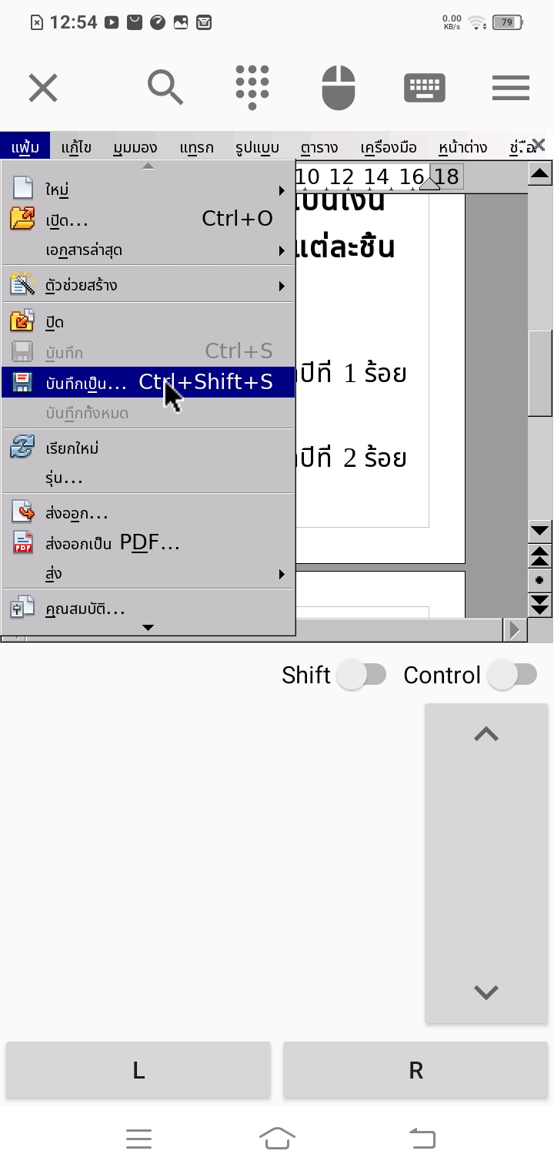Open the แก้ไข menu
Screen dimensions: 554x1171
[x=76, y=147]
